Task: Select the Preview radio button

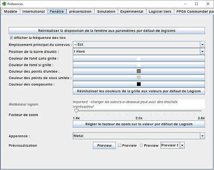Action: [x=141, y=145]
